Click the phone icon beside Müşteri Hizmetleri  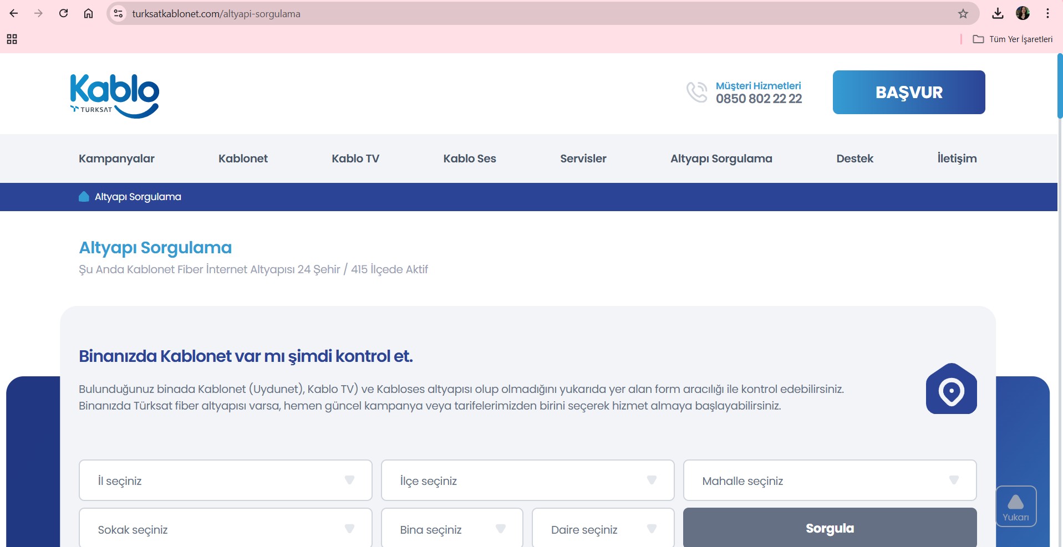coord(697,92)
